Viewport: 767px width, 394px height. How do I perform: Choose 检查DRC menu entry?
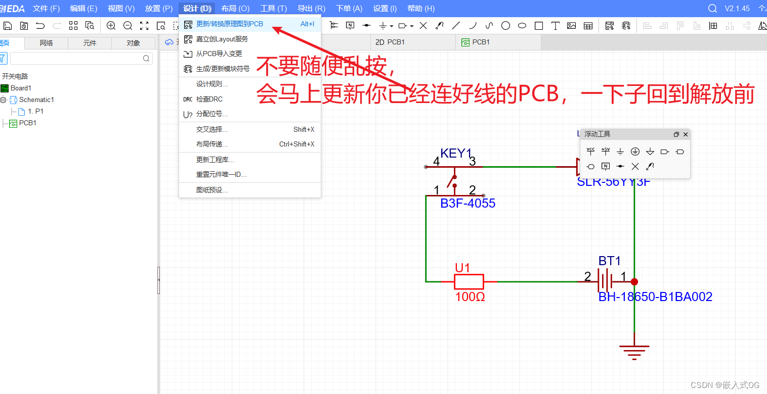[250, 99]
